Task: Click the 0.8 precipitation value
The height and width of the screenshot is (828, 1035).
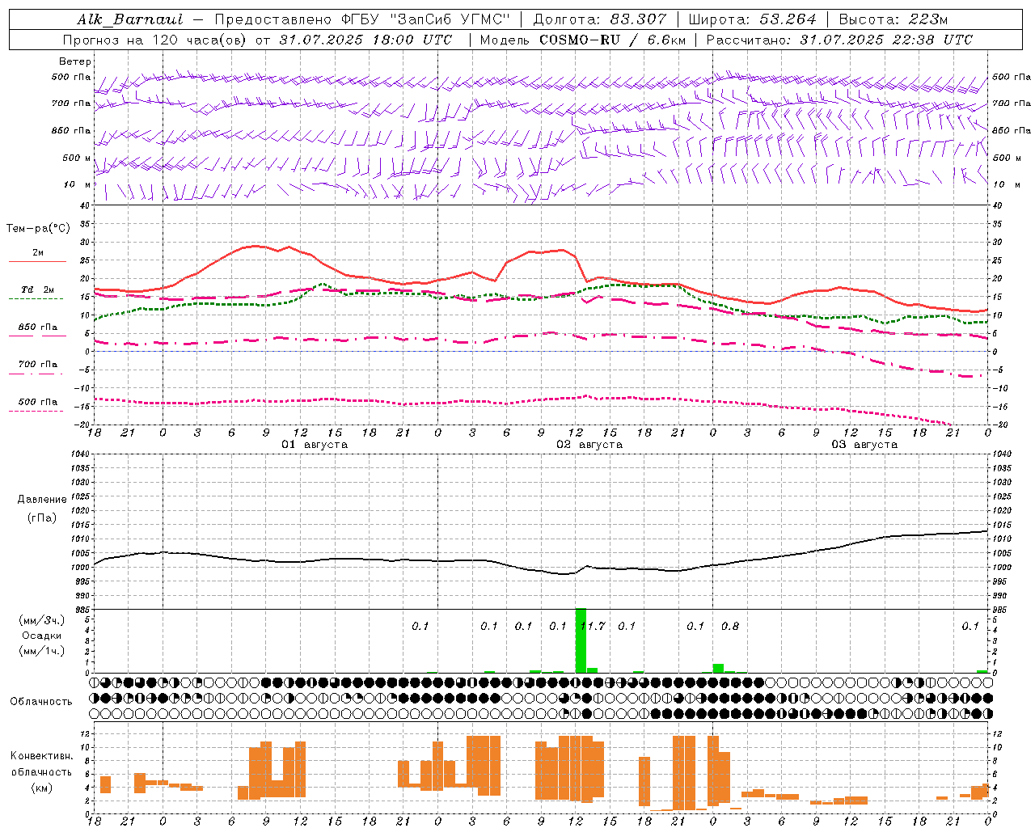Action: [x=730, y=627]
